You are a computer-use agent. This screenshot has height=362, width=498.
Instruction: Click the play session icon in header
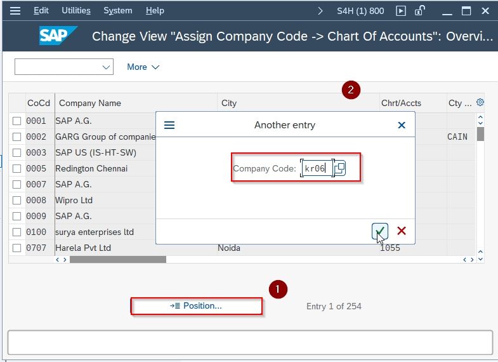point(401,11)
